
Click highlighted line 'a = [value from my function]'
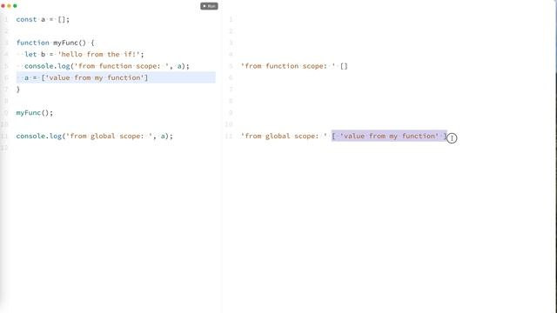(x=116, y=77)
